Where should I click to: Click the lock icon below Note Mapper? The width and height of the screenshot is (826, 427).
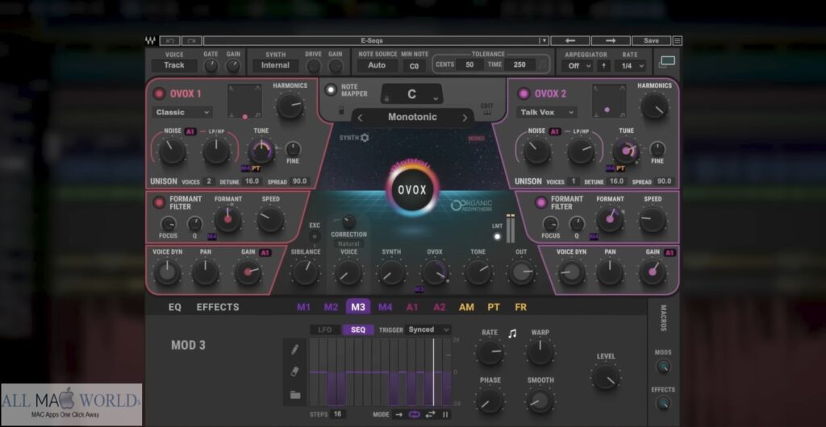341,110
